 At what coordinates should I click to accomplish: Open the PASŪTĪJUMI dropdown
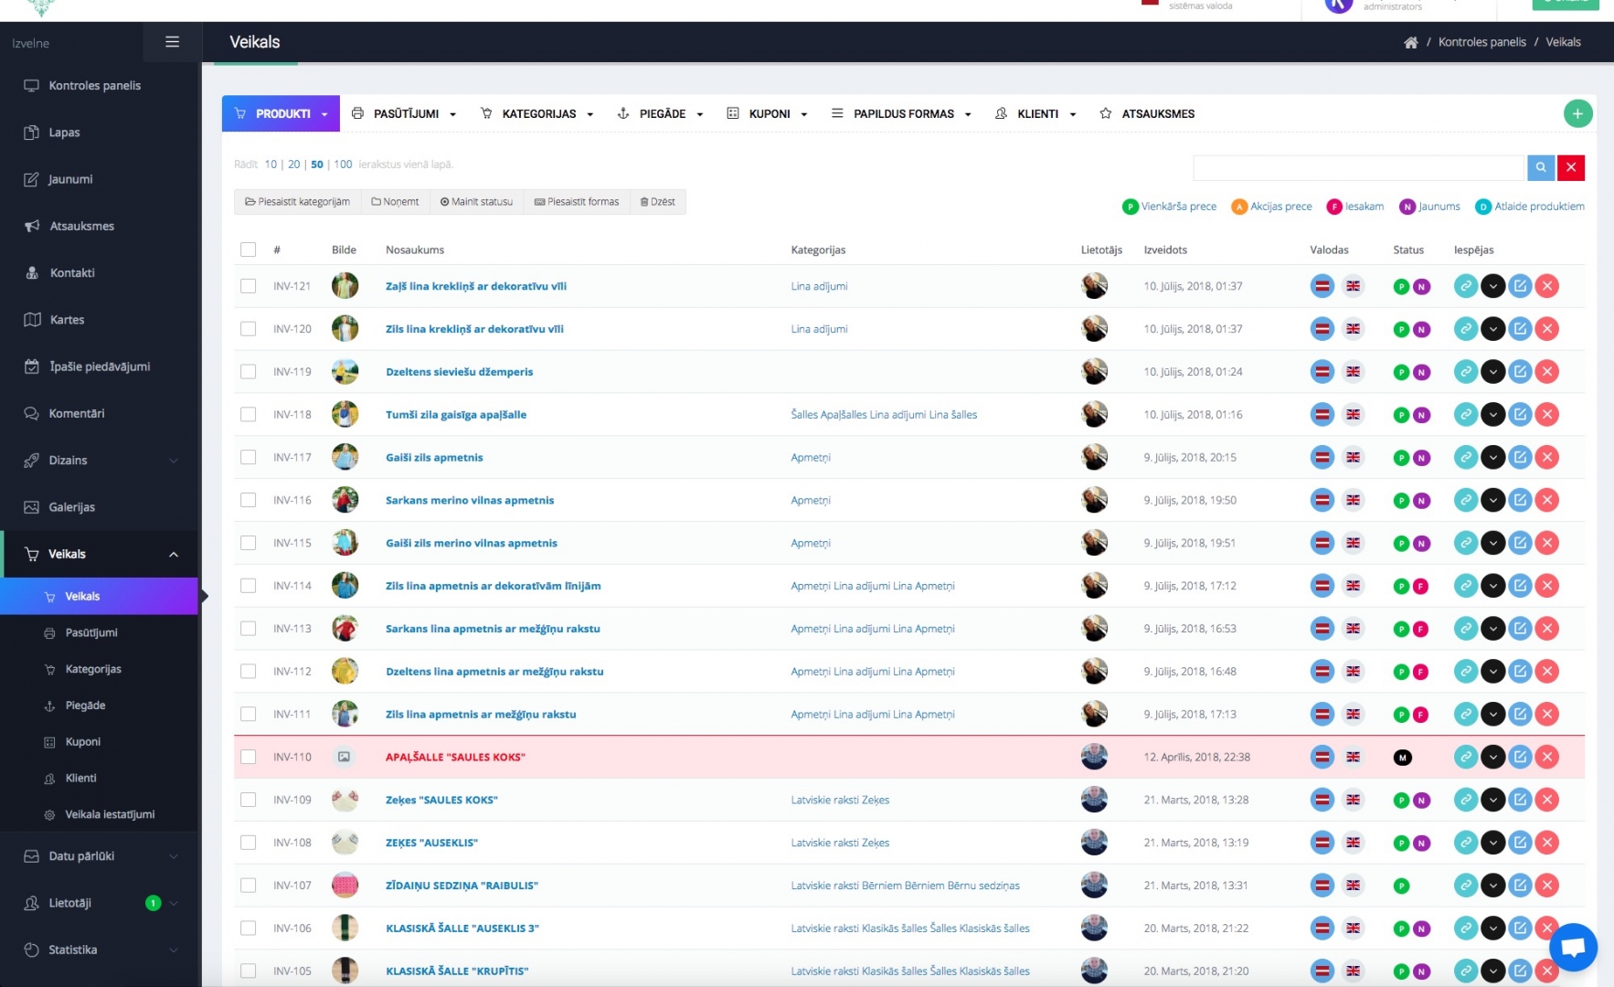(403, 113)
